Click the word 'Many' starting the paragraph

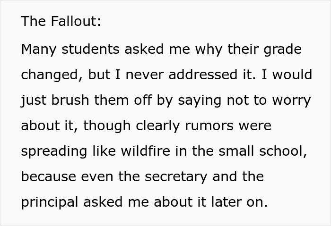click(x=39, y=49)
